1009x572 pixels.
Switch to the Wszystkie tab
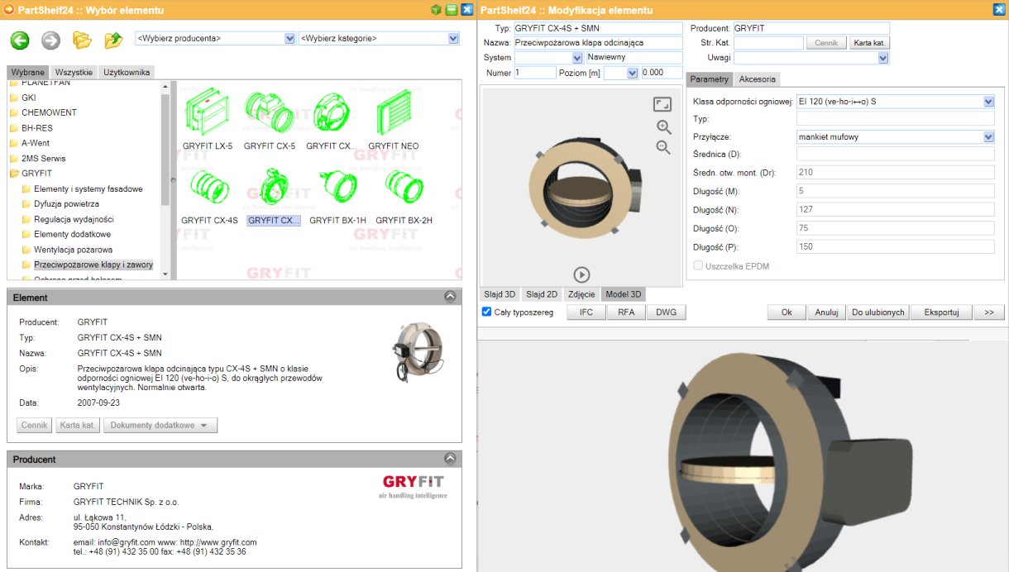tap(74, 73)
